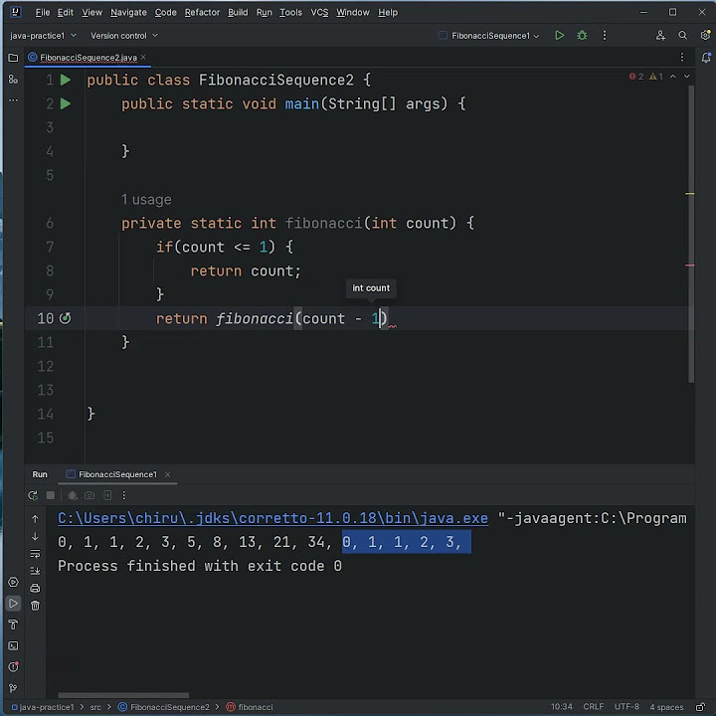The image size is (716, 716).
Task: Open the Project tool window folder icon
Action: point(13,58)
